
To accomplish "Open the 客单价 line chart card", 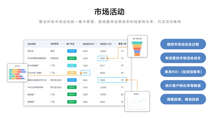I will coord(137,101).
